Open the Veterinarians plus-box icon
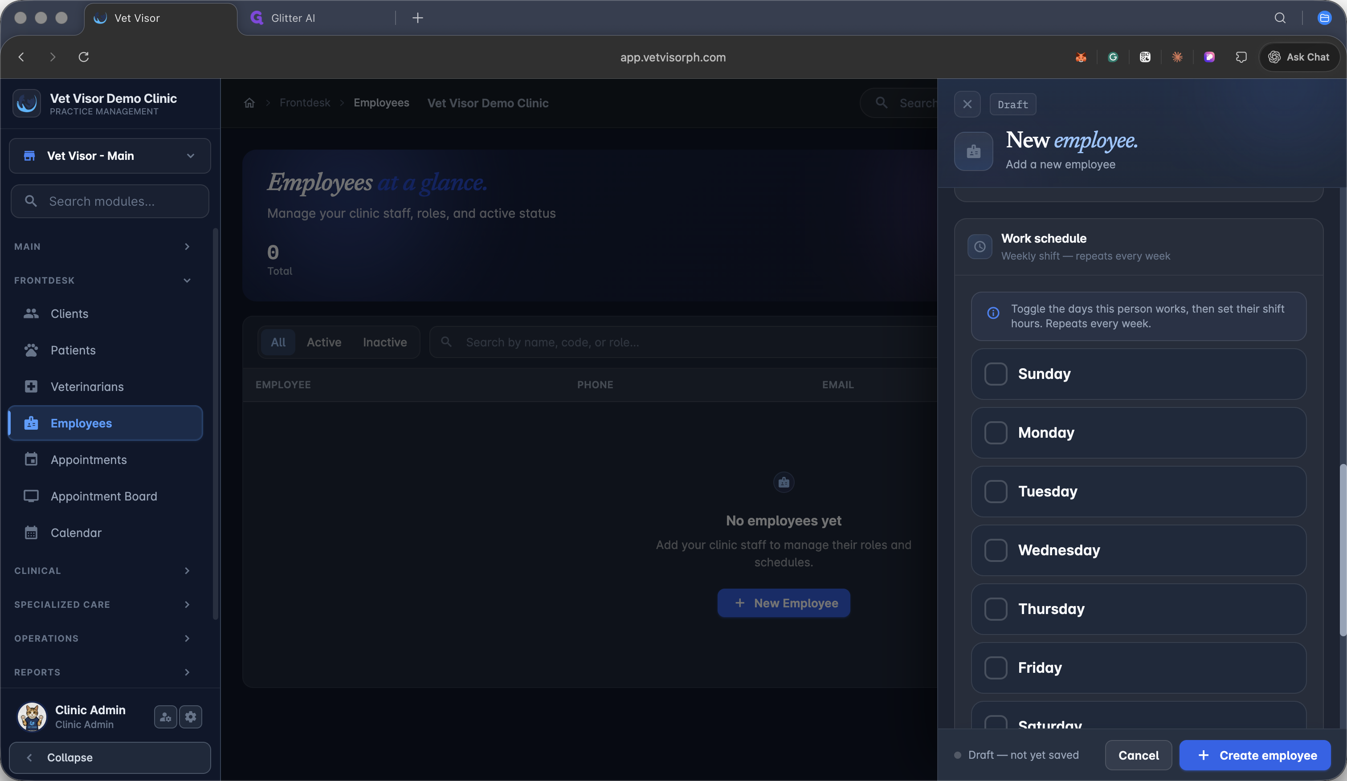This screenshot has height=781, width=1347. tap(31, 386)
